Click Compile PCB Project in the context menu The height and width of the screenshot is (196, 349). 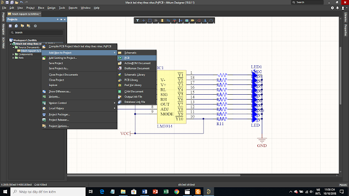pos(79,46)
